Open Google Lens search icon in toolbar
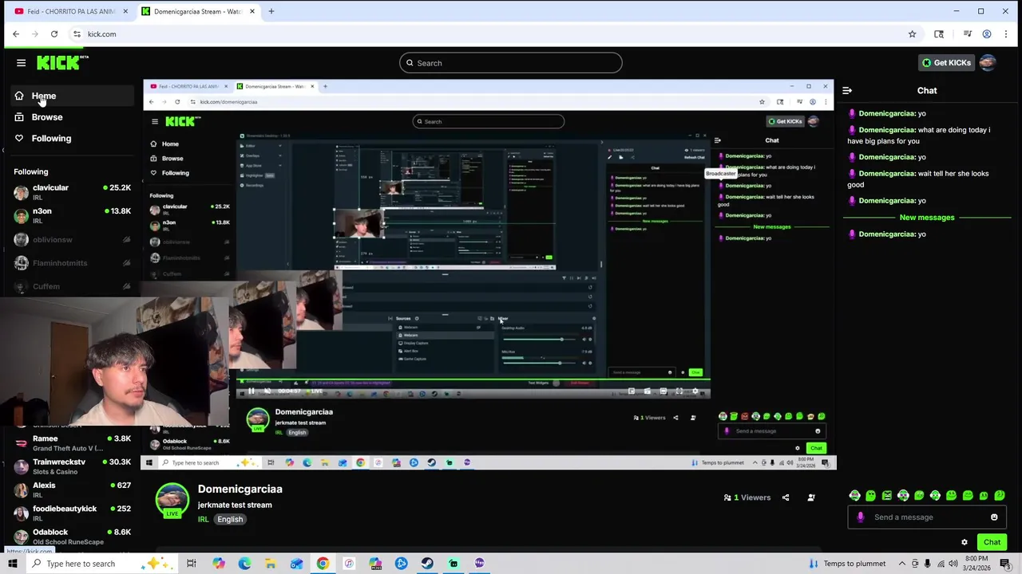 939,34
